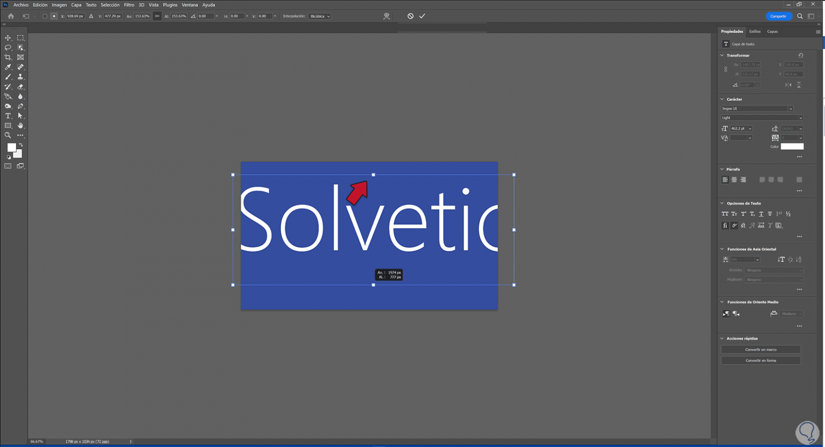
Task: Open the Interpolación Bicúbica dropdown
Action: [x=320, y=16]
